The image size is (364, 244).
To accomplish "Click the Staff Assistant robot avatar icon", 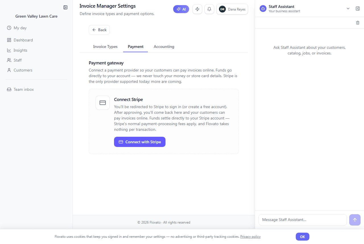I will coord(263,9).
